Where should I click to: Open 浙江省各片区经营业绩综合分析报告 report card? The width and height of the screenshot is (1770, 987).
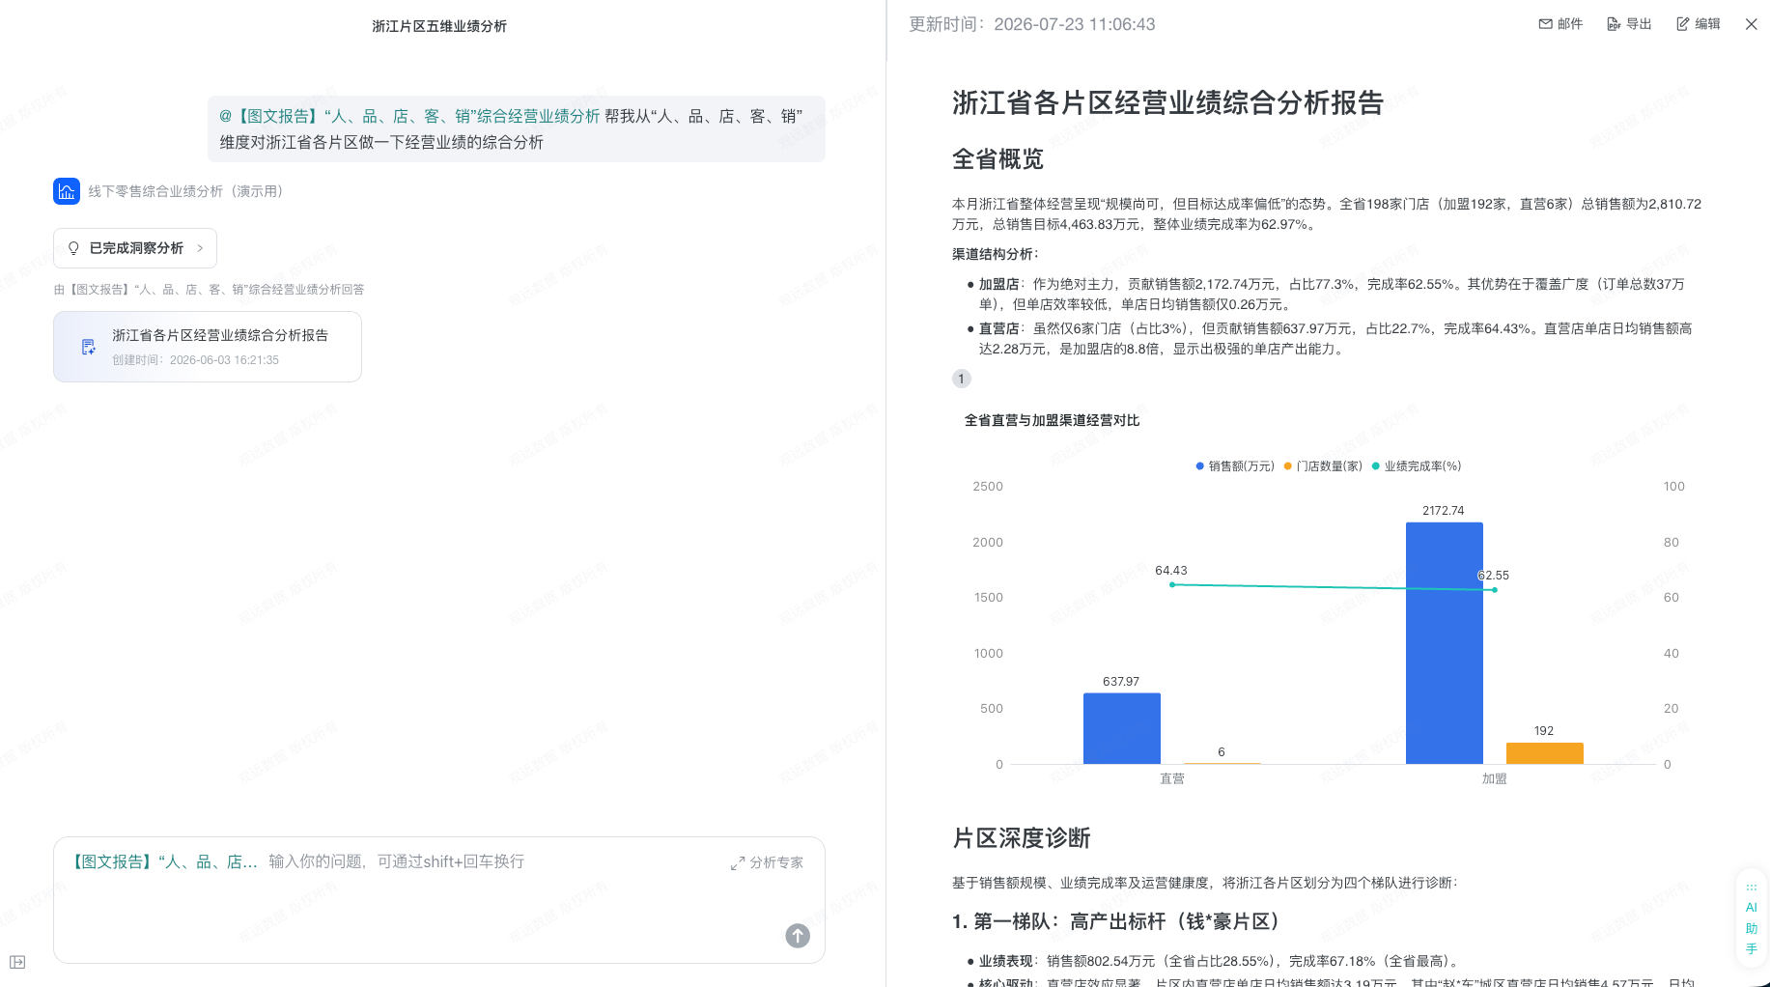point(208,347)
